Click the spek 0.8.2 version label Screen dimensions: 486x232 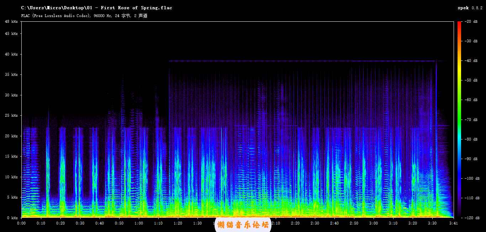470,8
